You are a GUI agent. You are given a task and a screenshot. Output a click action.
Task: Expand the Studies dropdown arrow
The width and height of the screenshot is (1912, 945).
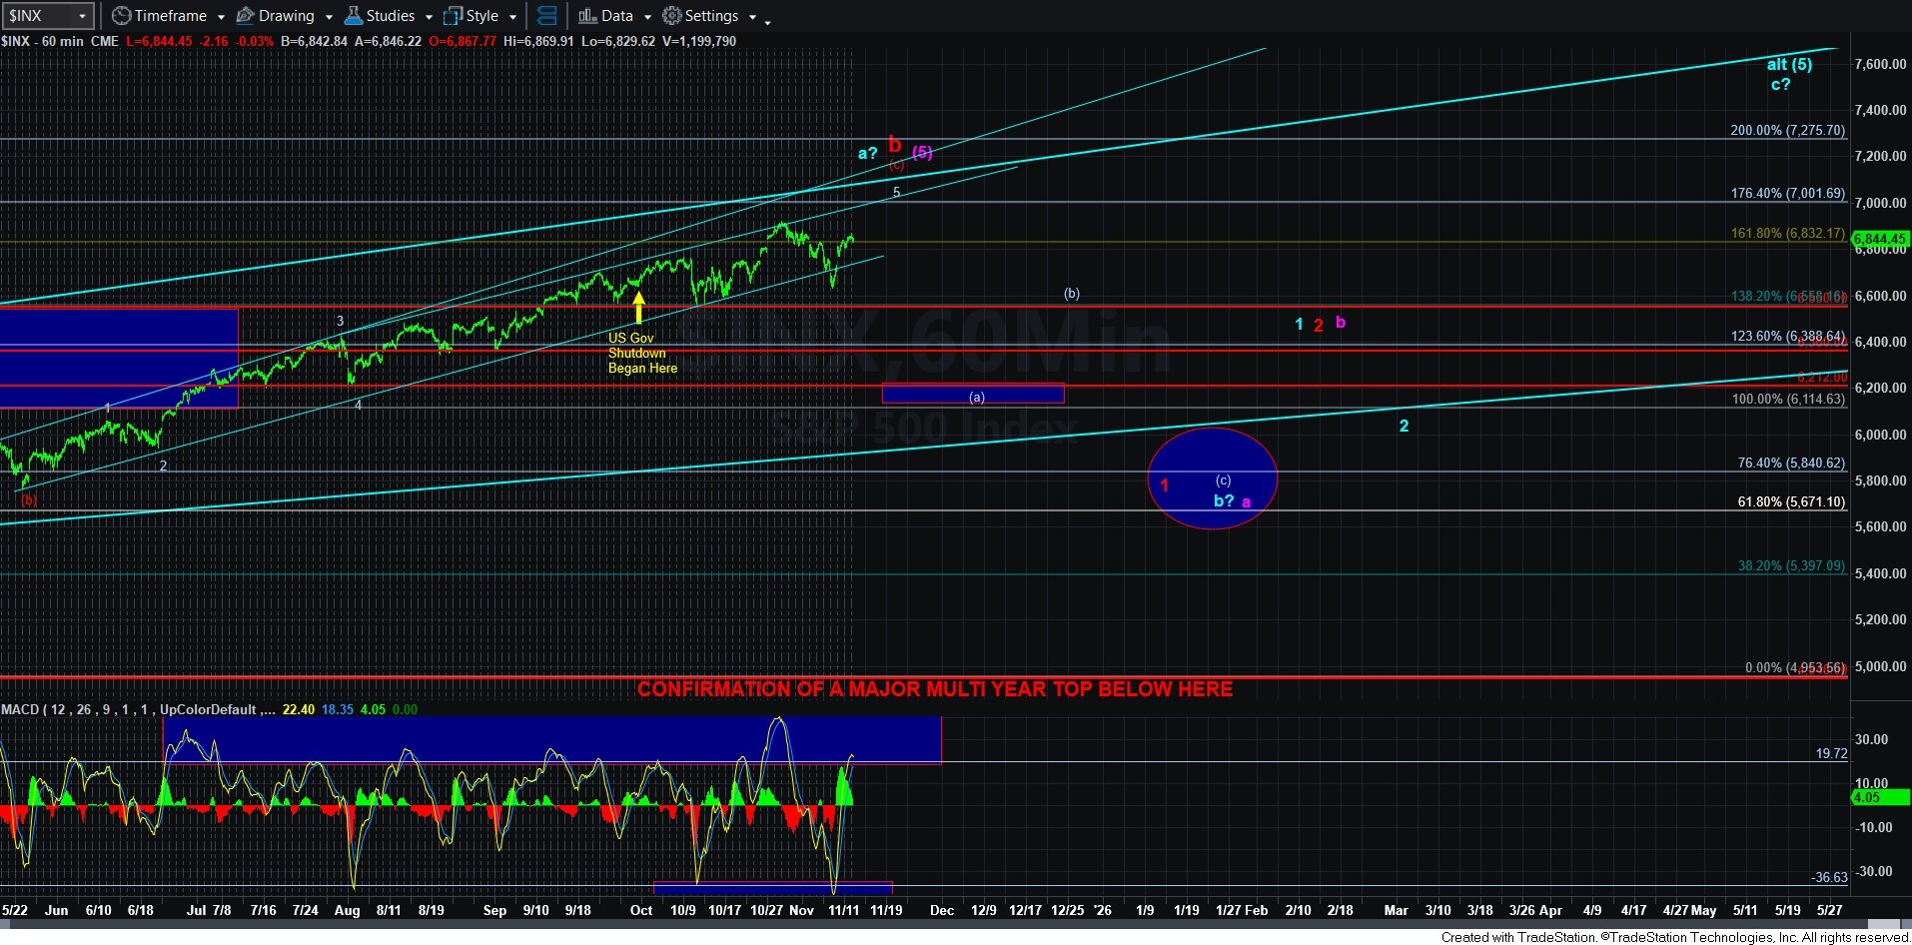(x=429, y=17)
